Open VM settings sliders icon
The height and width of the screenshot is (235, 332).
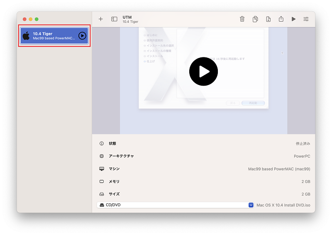[x=306, y=19]
